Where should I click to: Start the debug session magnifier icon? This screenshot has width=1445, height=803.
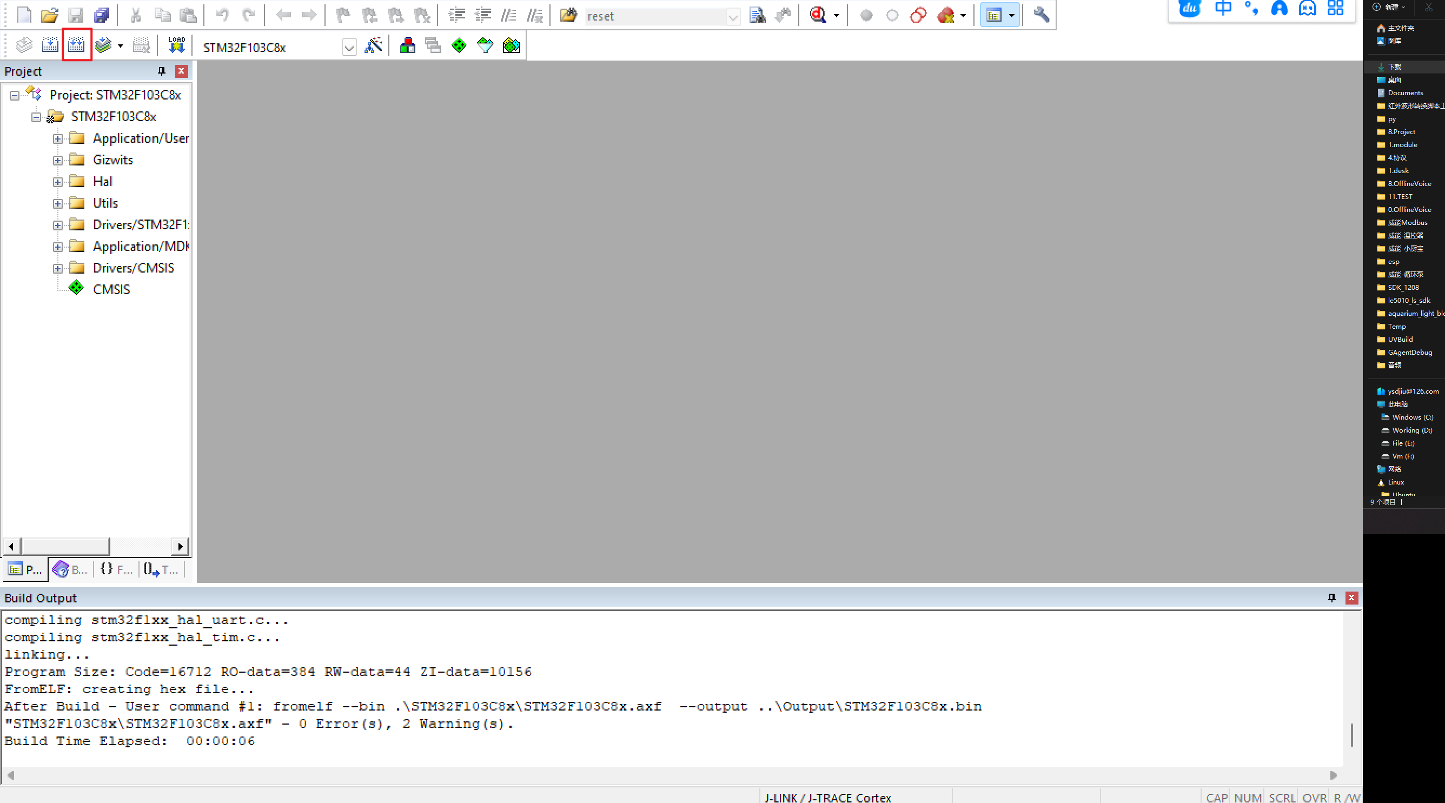[818, 15]
